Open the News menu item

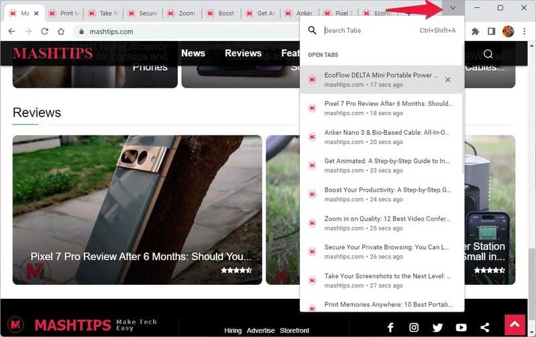pyautogui.click(x=193, y=54)
